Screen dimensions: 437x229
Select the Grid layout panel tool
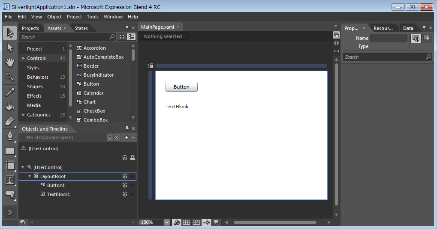click(10, 166)
